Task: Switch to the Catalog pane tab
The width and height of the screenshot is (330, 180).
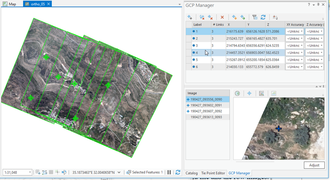Action: click(192, 173)
